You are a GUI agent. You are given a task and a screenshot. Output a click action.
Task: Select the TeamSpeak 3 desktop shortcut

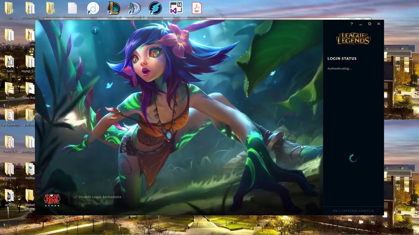[134, 10]
